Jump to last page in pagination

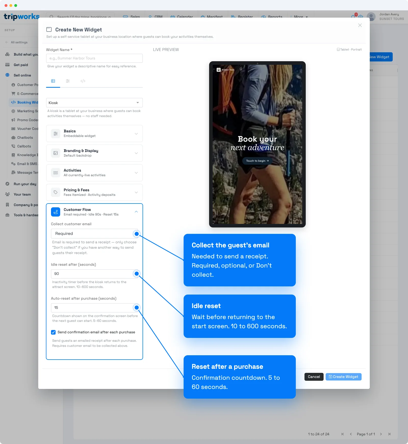pos(389,434)
